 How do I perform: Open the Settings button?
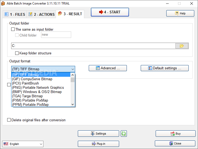pyautogui.click(x=98, y=134)
